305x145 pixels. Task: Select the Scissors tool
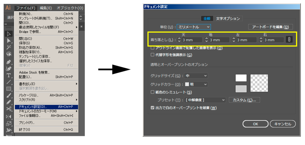pyautogui.click(x=9, y=109)
